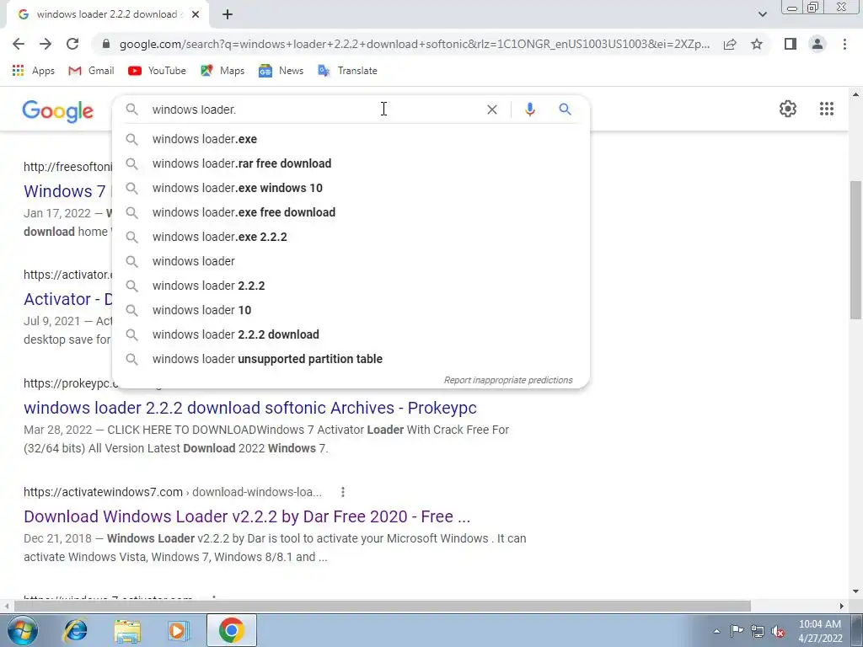Select suggestion windows loader.rar free download

pyautogui.click(x=351, y=163)
